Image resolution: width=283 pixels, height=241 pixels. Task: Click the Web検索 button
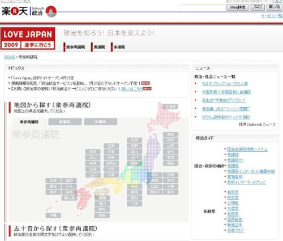click(x=238, y=7)
